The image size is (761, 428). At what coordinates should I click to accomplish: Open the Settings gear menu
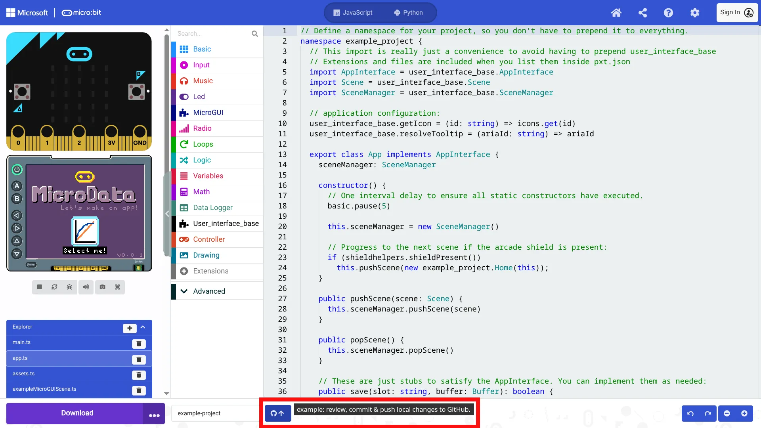(694, 13)
